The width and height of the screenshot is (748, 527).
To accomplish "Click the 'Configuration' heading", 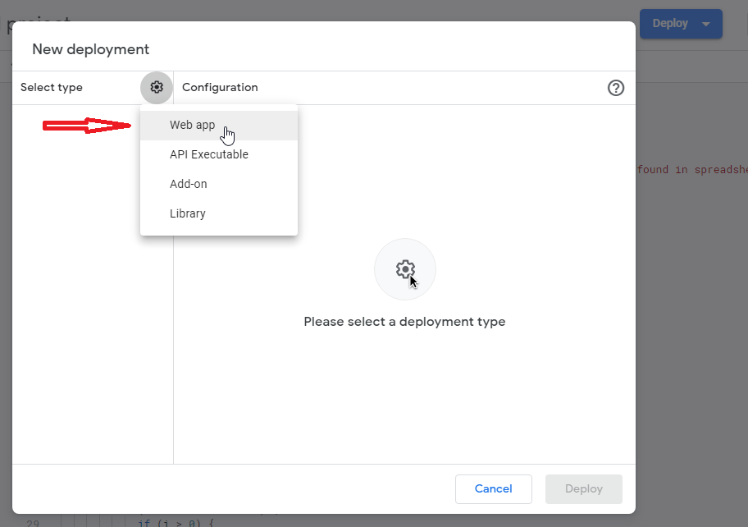I will [220, 87].
